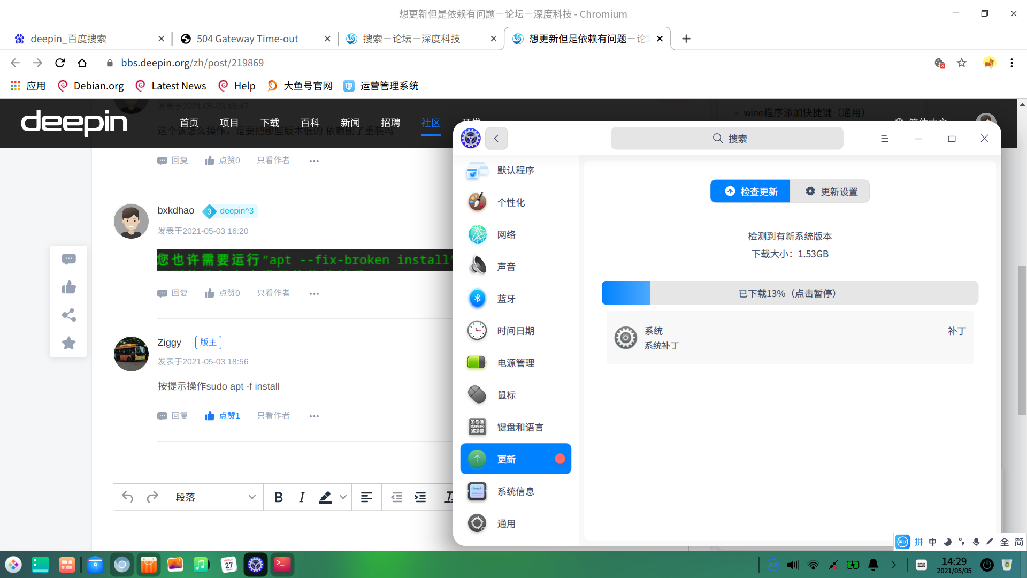The image size is (1027, 578).
Task: Click the undo arrow in the reply editor
Action: 127,497
